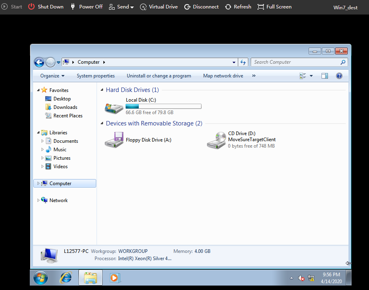The image size is (369, 290).
Task: Open CD Drive (D:) MoveSureTargetClient
Action: (216, 140)
